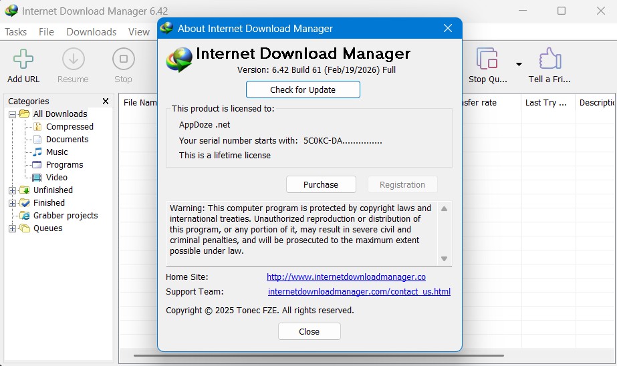Click the IDM icon in main title bar
Image resolution: width=617 pixels, height=366 pixels.
11,11
